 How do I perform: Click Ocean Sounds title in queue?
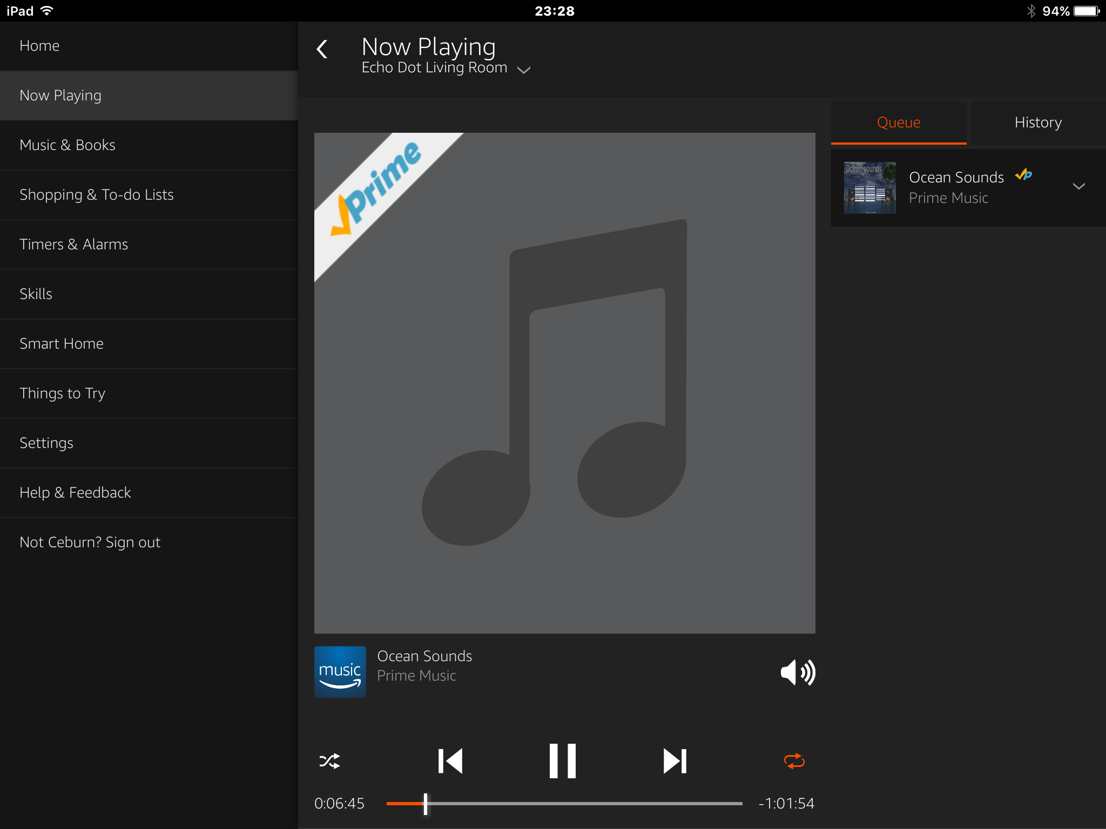tap(956, 178)
